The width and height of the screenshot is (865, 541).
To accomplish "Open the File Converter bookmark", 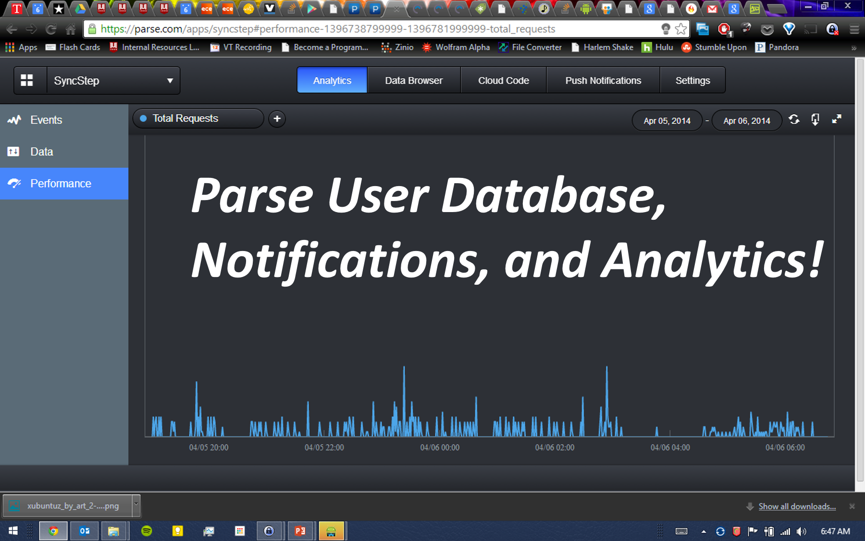I will (531, 47).
